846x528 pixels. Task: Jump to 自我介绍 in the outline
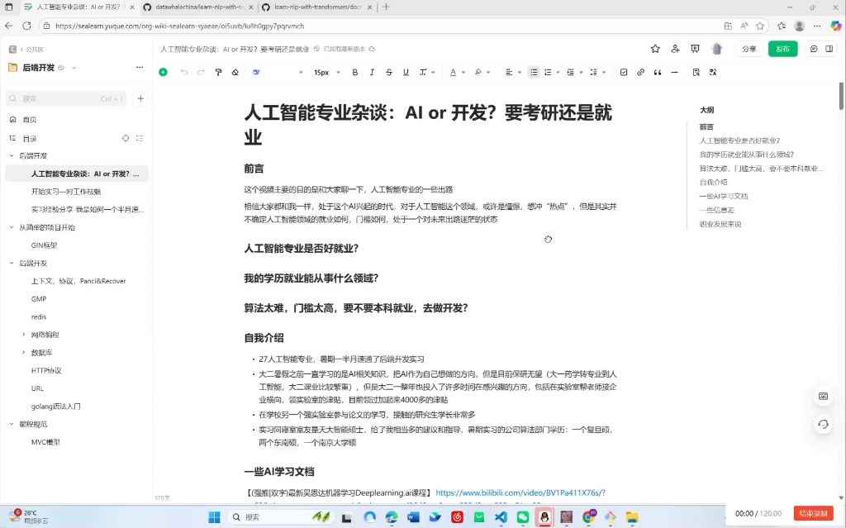(713, 183)
